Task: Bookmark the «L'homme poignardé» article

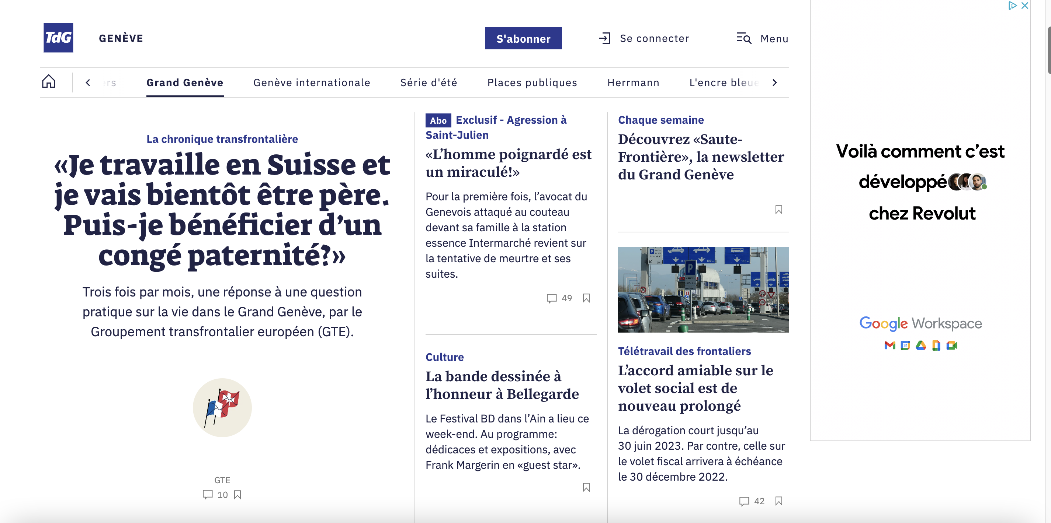Action: pyautogui.click(x=586, y=298)
